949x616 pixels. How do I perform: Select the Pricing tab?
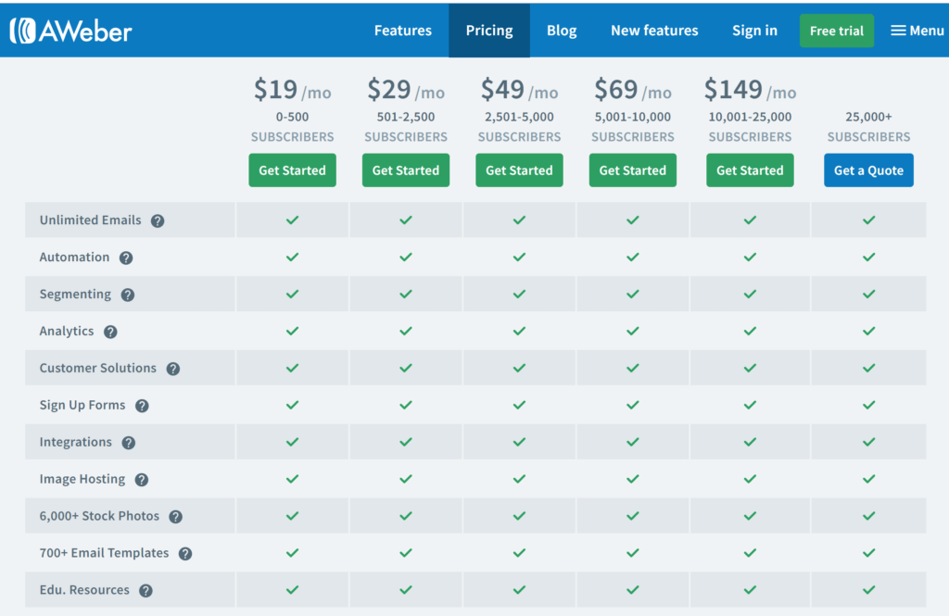[x=489, y=31]
